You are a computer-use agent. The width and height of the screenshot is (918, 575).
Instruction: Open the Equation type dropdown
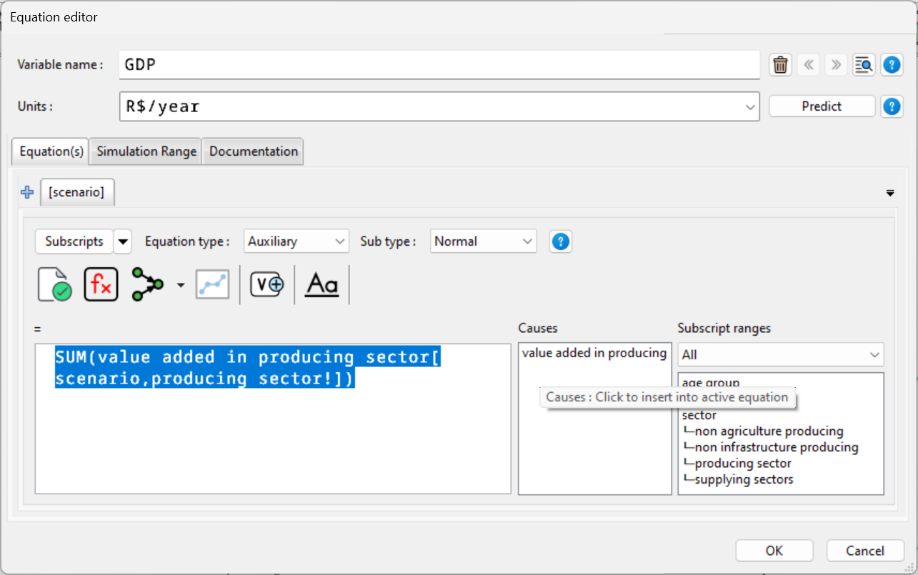(x=296, y=241)
